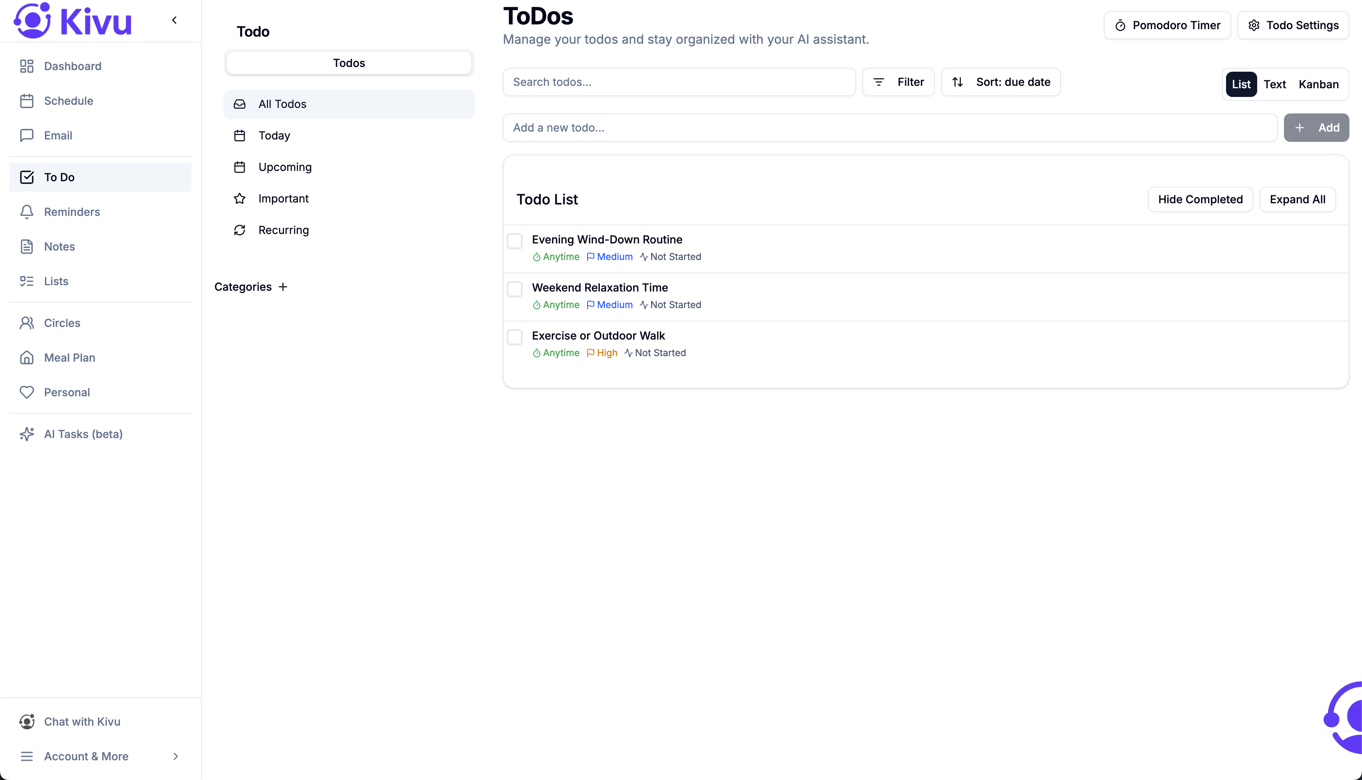Open the Email section
The image size is (1362, 780).
pyautogui.click(x=58, y=136)
